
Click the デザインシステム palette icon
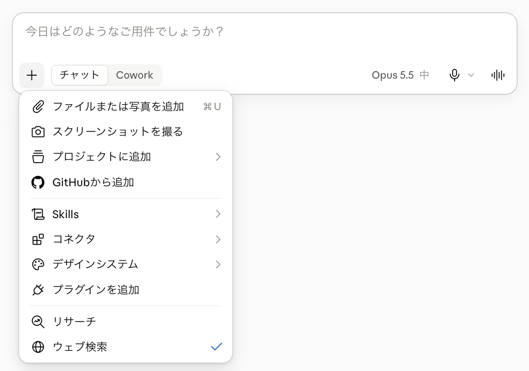pyautogui.click(x=38, y=264)
